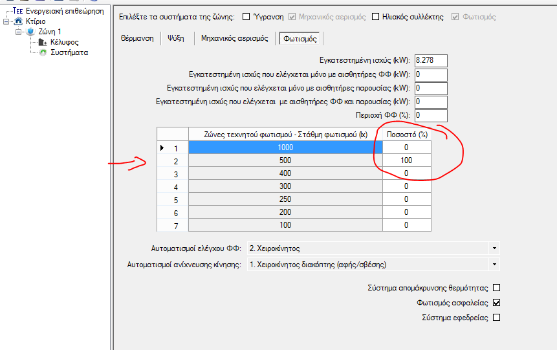Collapse the Κτίριο tree node
The image size is (557, 350).
[x=6, y=21]
